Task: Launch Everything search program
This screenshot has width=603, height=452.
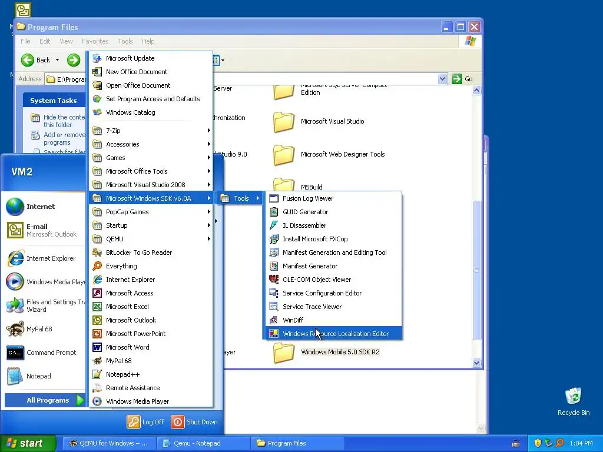Action: pyautogui.click(x=151, y=266)
